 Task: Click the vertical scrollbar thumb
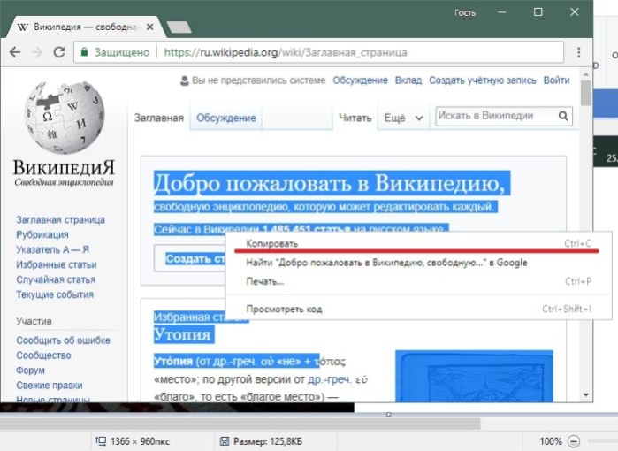click(585, 94)
